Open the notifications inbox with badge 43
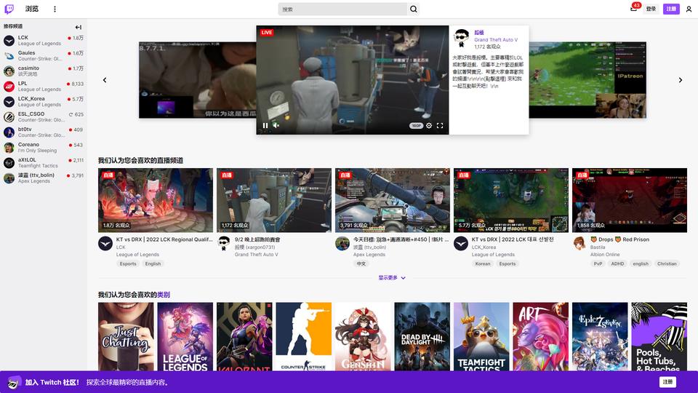Image resolution: width=698 pixels, height=393 pixels. tap(634, 9)
